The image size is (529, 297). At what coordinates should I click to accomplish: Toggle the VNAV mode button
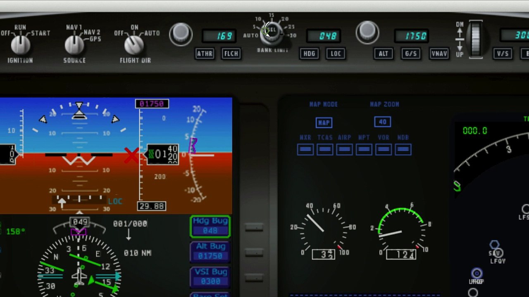click(439, 54)
